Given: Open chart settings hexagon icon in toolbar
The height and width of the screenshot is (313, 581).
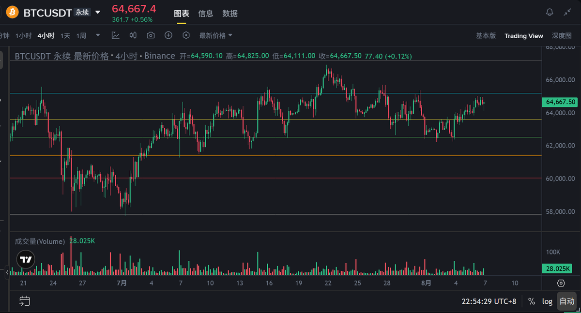Looking at the screenshot, I should [186, 35].
